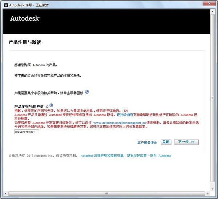Image resolution: width=218 pixels, height=199 pixels.
Task: Open the Autodesk 法律声明和商标归属 link
Action: tap(102, 156)
